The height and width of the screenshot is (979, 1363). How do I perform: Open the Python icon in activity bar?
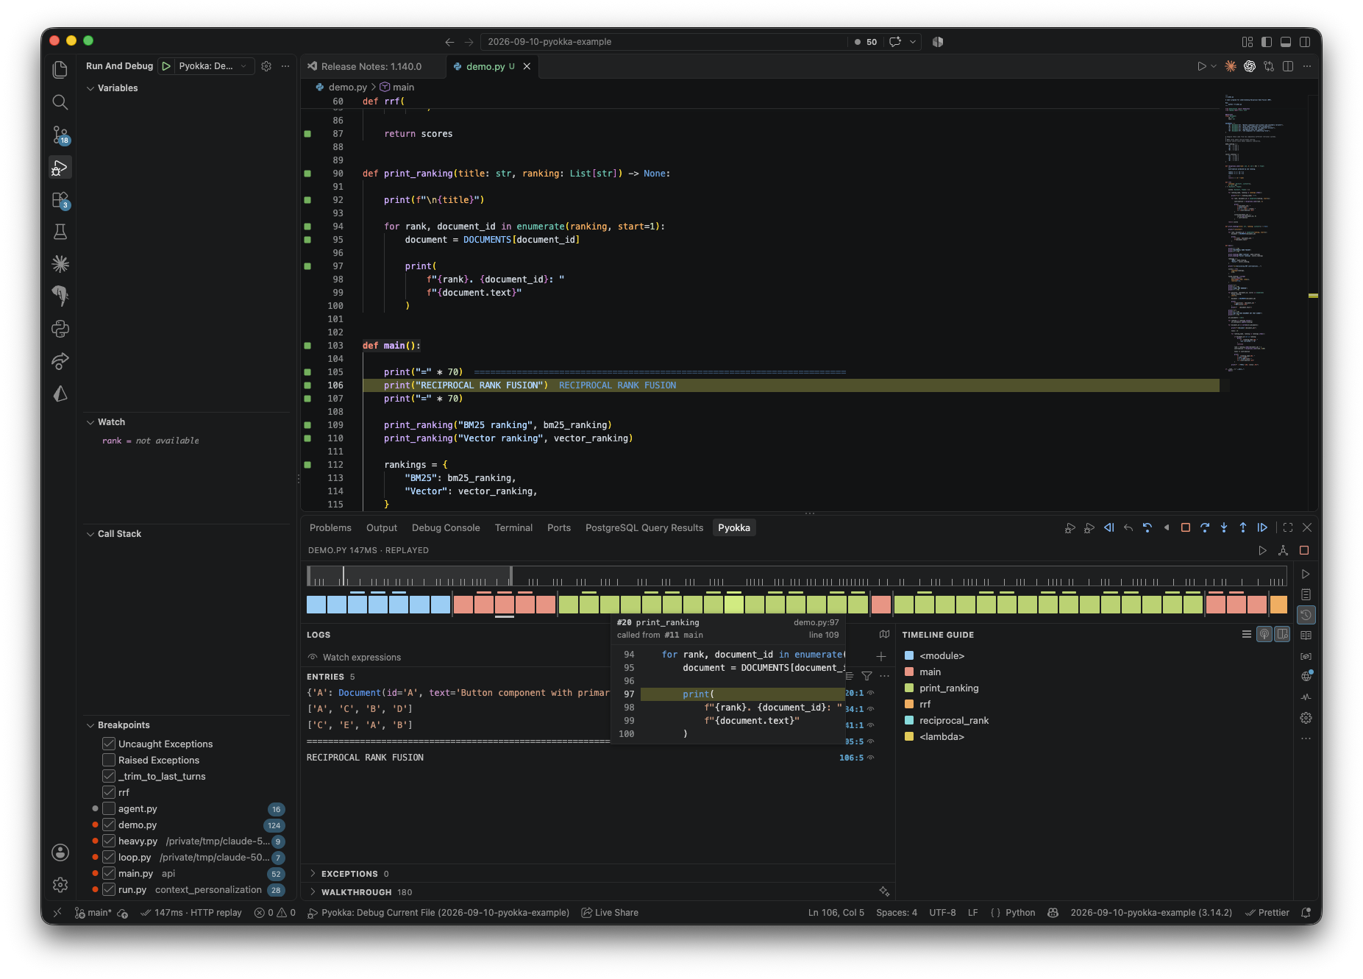60,329
